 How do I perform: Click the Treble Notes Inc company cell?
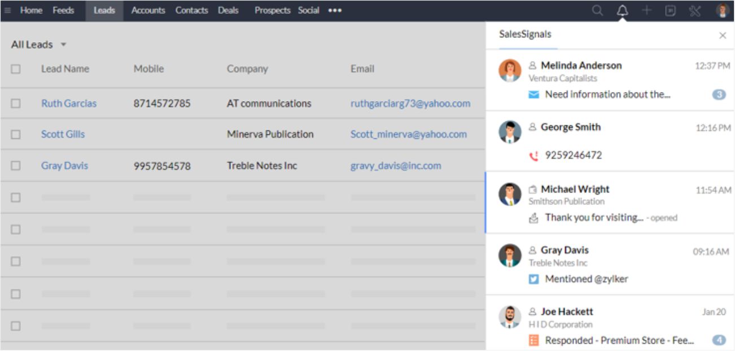click(262, 166)
